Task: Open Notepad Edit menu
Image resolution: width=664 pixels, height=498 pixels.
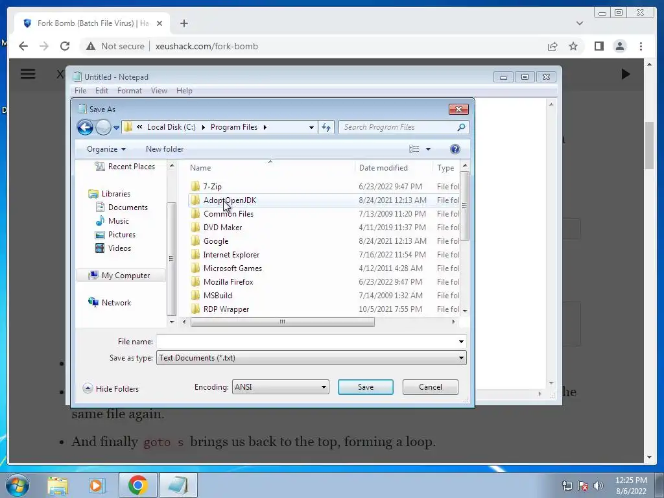Action: (x=102, y=91)
